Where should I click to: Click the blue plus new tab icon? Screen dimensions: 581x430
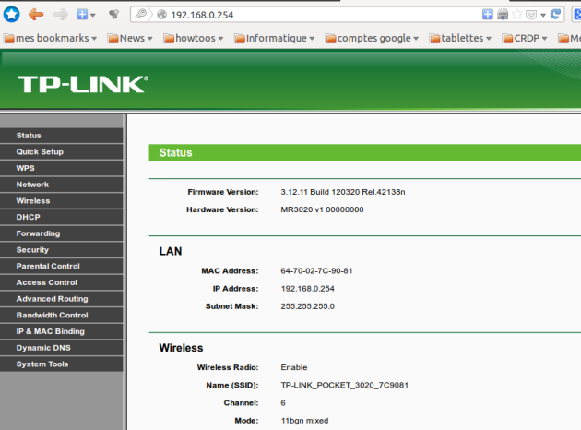[83, 14]
